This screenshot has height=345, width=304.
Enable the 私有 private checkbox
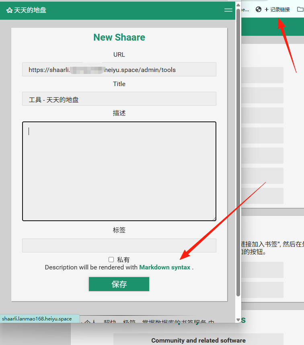[111, 260]
